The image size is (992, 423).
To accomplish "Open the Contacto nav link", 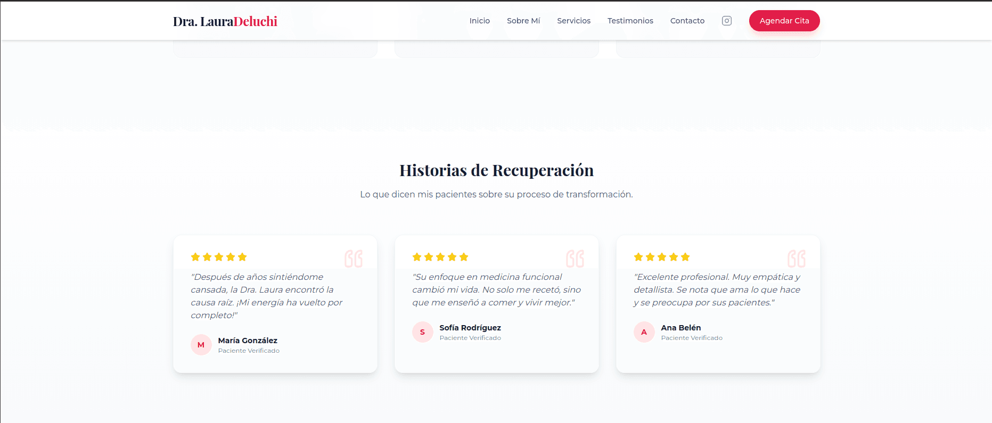I will click(x=687, y=21).
